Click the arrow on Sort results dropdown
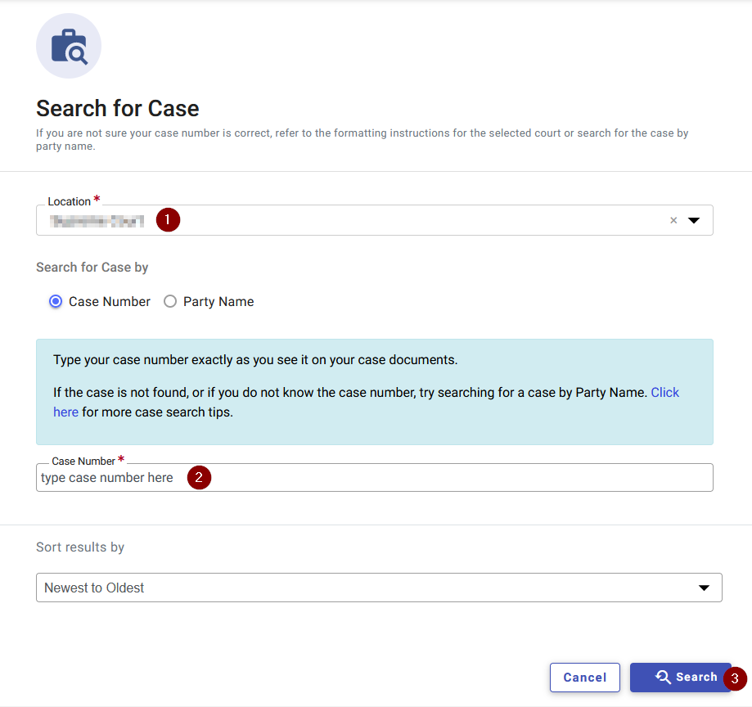752x707 pixels. coord(704,588)
